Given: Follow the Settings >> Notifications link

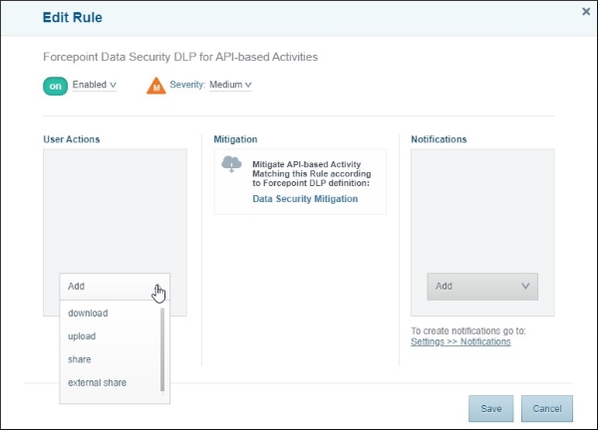Looking at the screenshot, I should click(460, 341).
